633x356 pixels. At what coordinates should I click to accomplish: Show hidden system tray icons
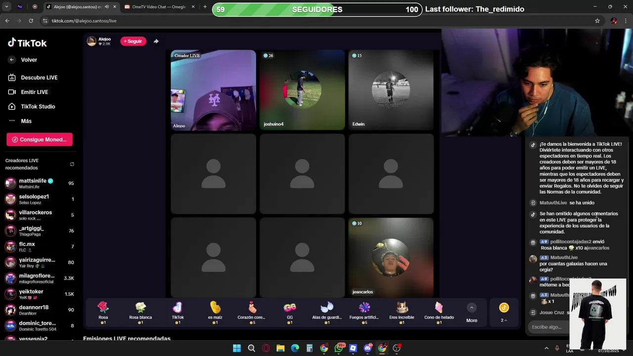click(546, 348)
